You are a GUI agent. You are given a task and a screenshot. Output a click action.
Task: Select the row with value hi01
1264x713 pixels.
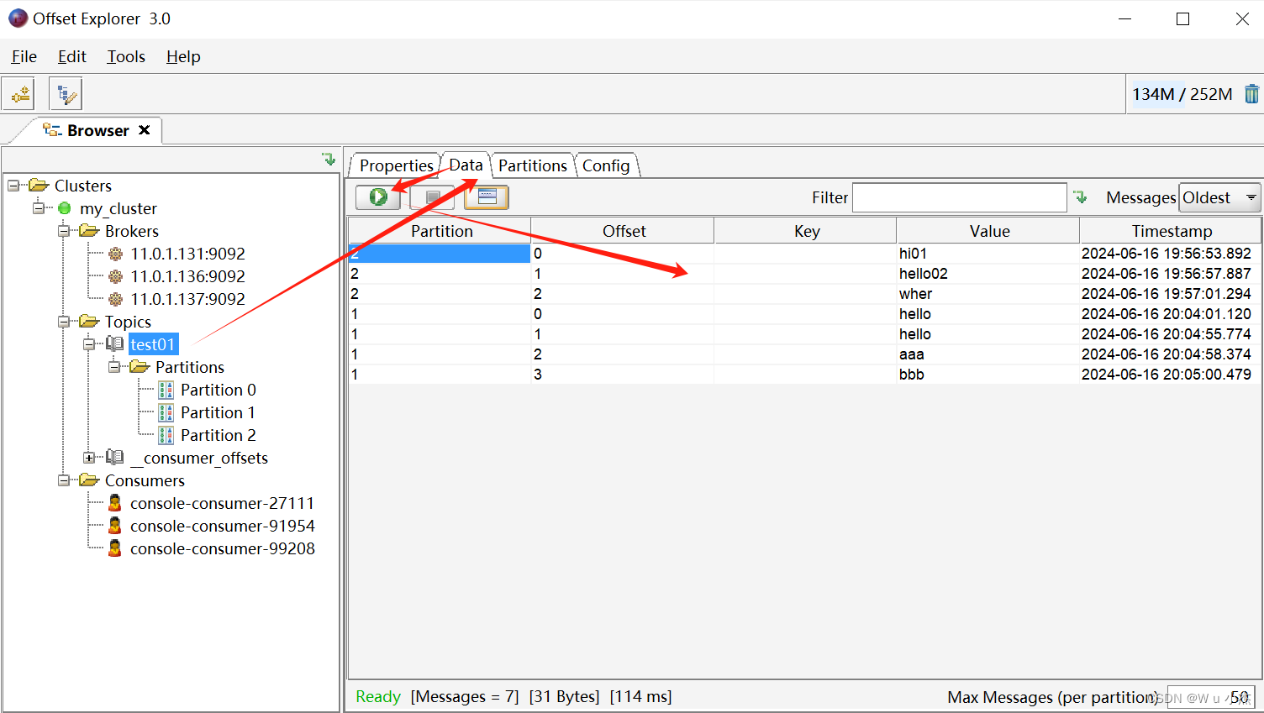(805, 254)
